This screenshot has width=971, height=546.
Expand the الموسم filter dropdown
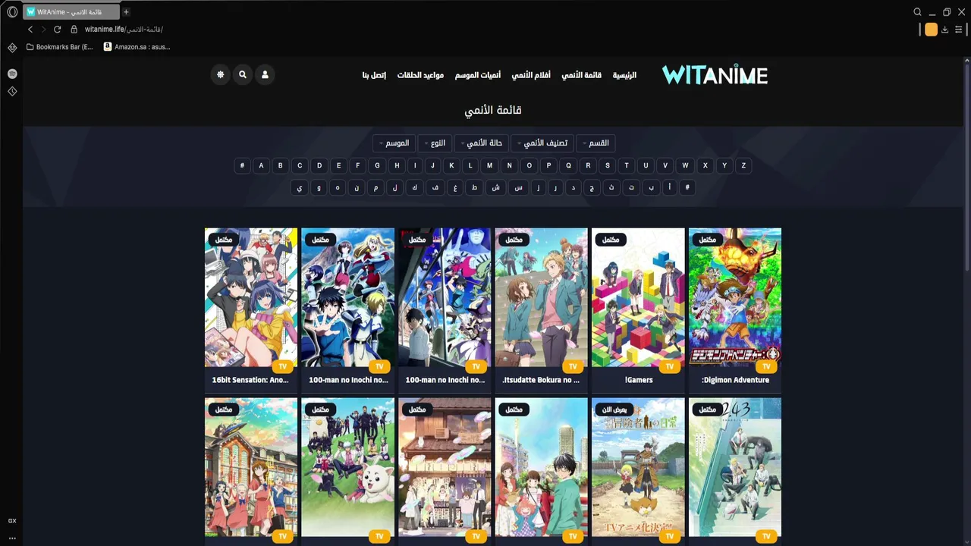(x=394, y=143)
